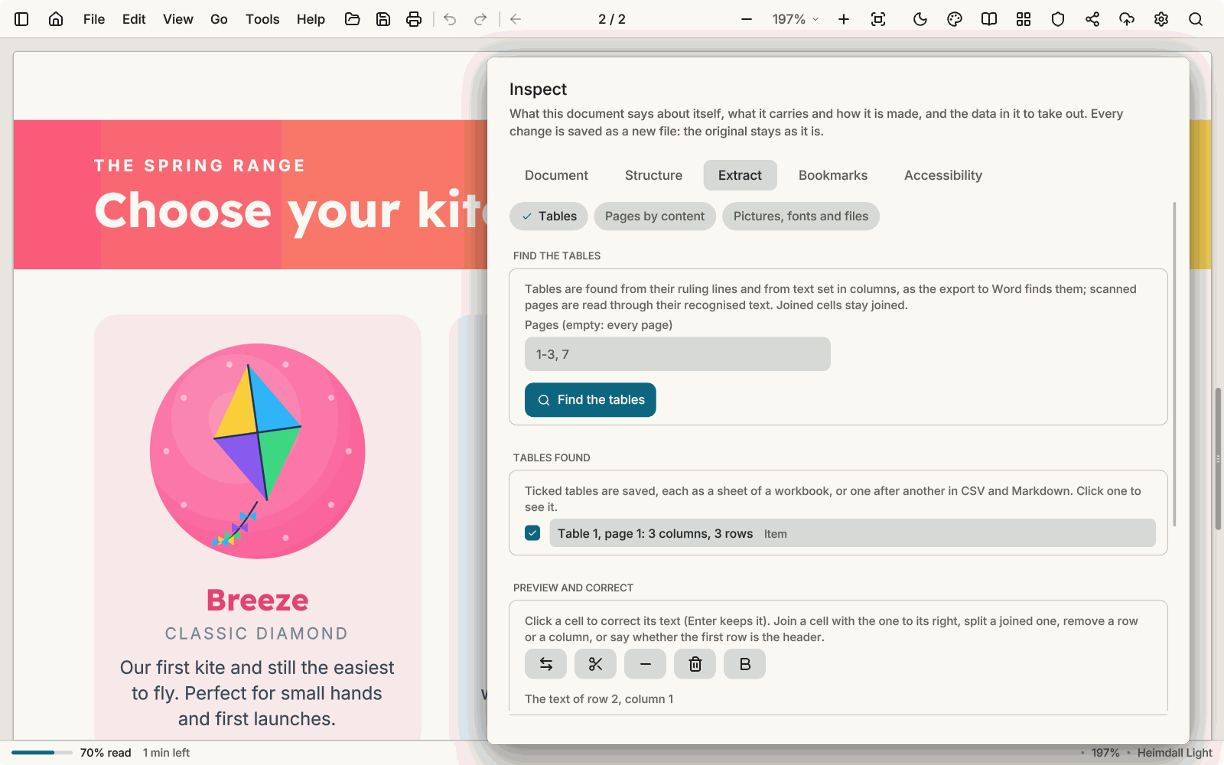This screenshot has width=1224, height=765.
Task: Search the document with magnifier icon
Action: tap(1196, 19)
